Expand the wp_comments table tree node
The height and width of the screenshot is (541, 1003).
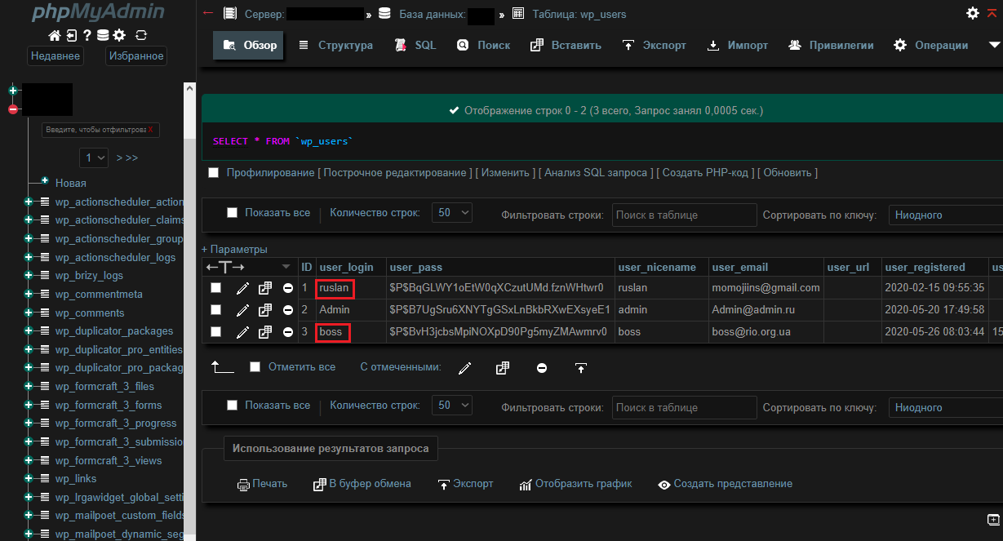pyautogui.click(x=29, y=313)
